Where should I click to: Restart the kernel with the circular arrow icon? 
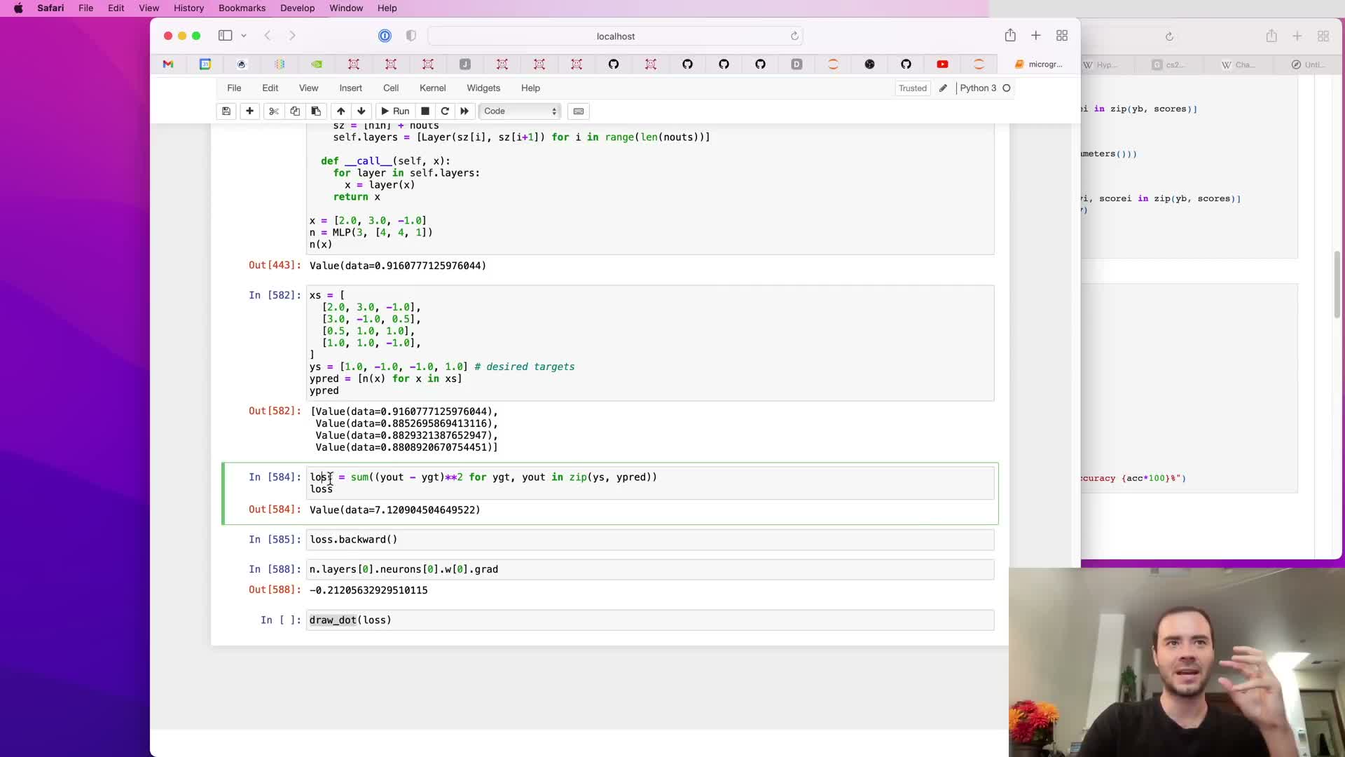[x=445, y=111]
